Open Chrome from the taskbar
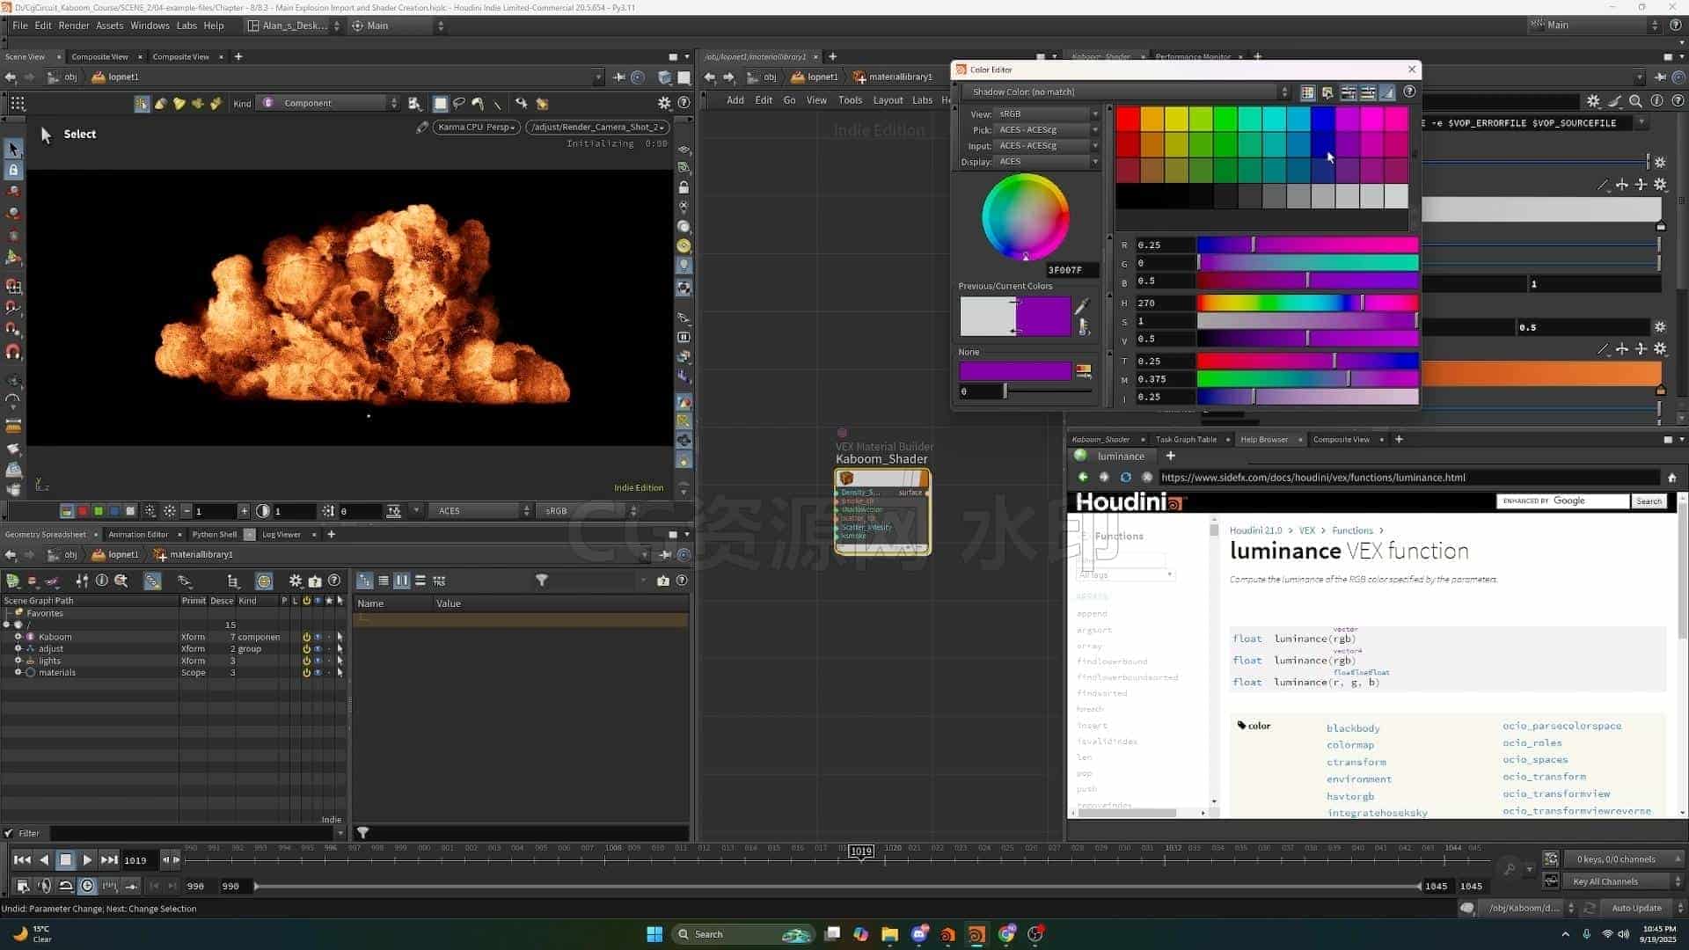Screen dimensions: 1689x950 point(1006,934)
